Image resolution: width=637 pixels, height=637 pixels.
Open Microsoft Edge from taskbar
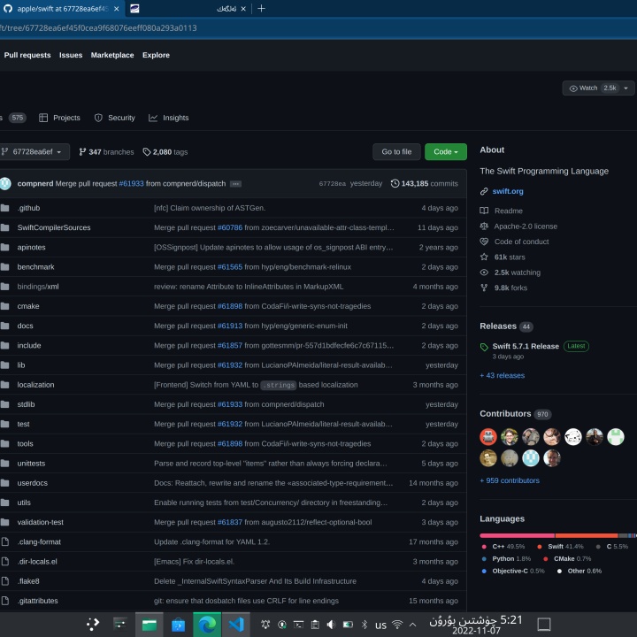207,625
